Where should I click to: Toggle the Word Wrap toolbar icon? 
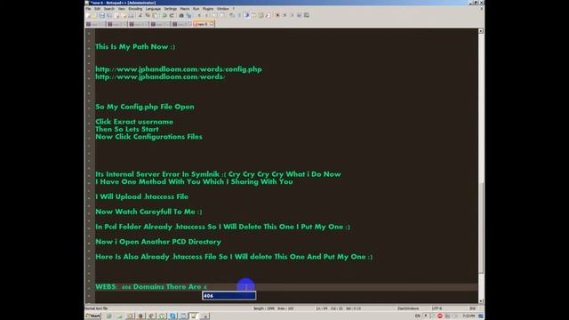[x=231, y=15]
